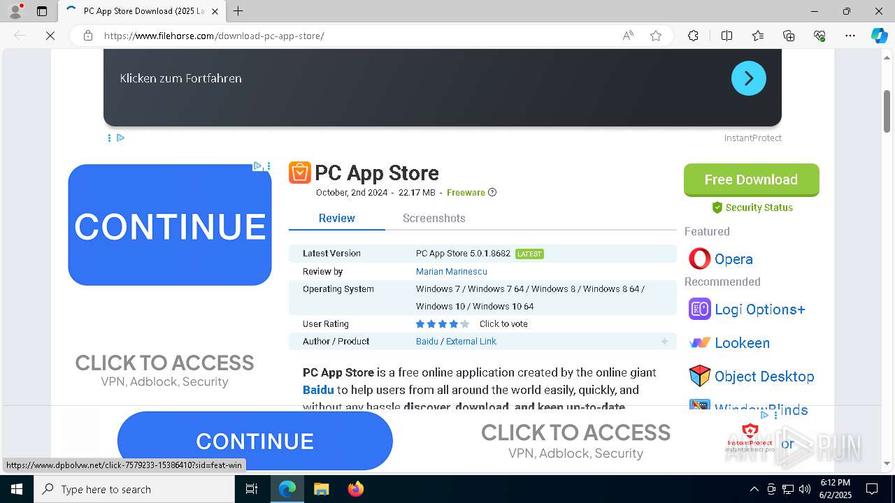Click the bottom CONTINUE banner button

255,441
